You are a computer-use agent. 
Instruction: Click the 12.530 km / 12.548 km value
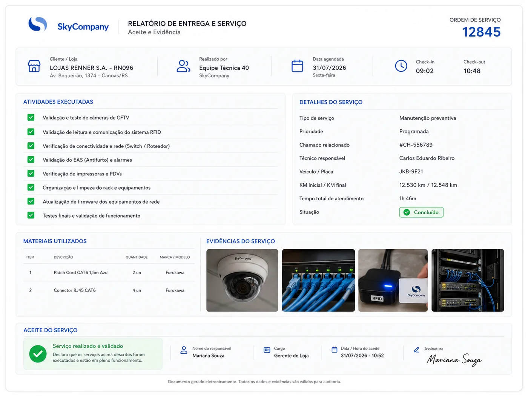428,185
